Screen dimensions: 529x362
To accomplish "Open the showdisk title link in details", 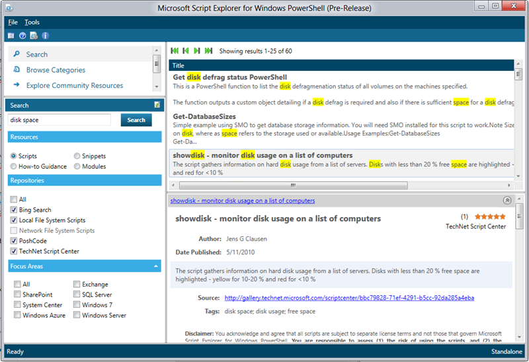I will (x=243, y=201).
